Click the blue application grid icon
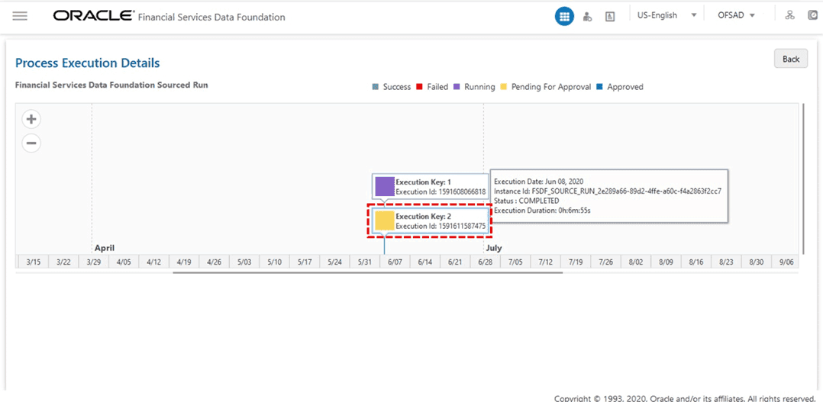This screenshot has height=402, width=823. pyautogui.click(x=564, y=16)
